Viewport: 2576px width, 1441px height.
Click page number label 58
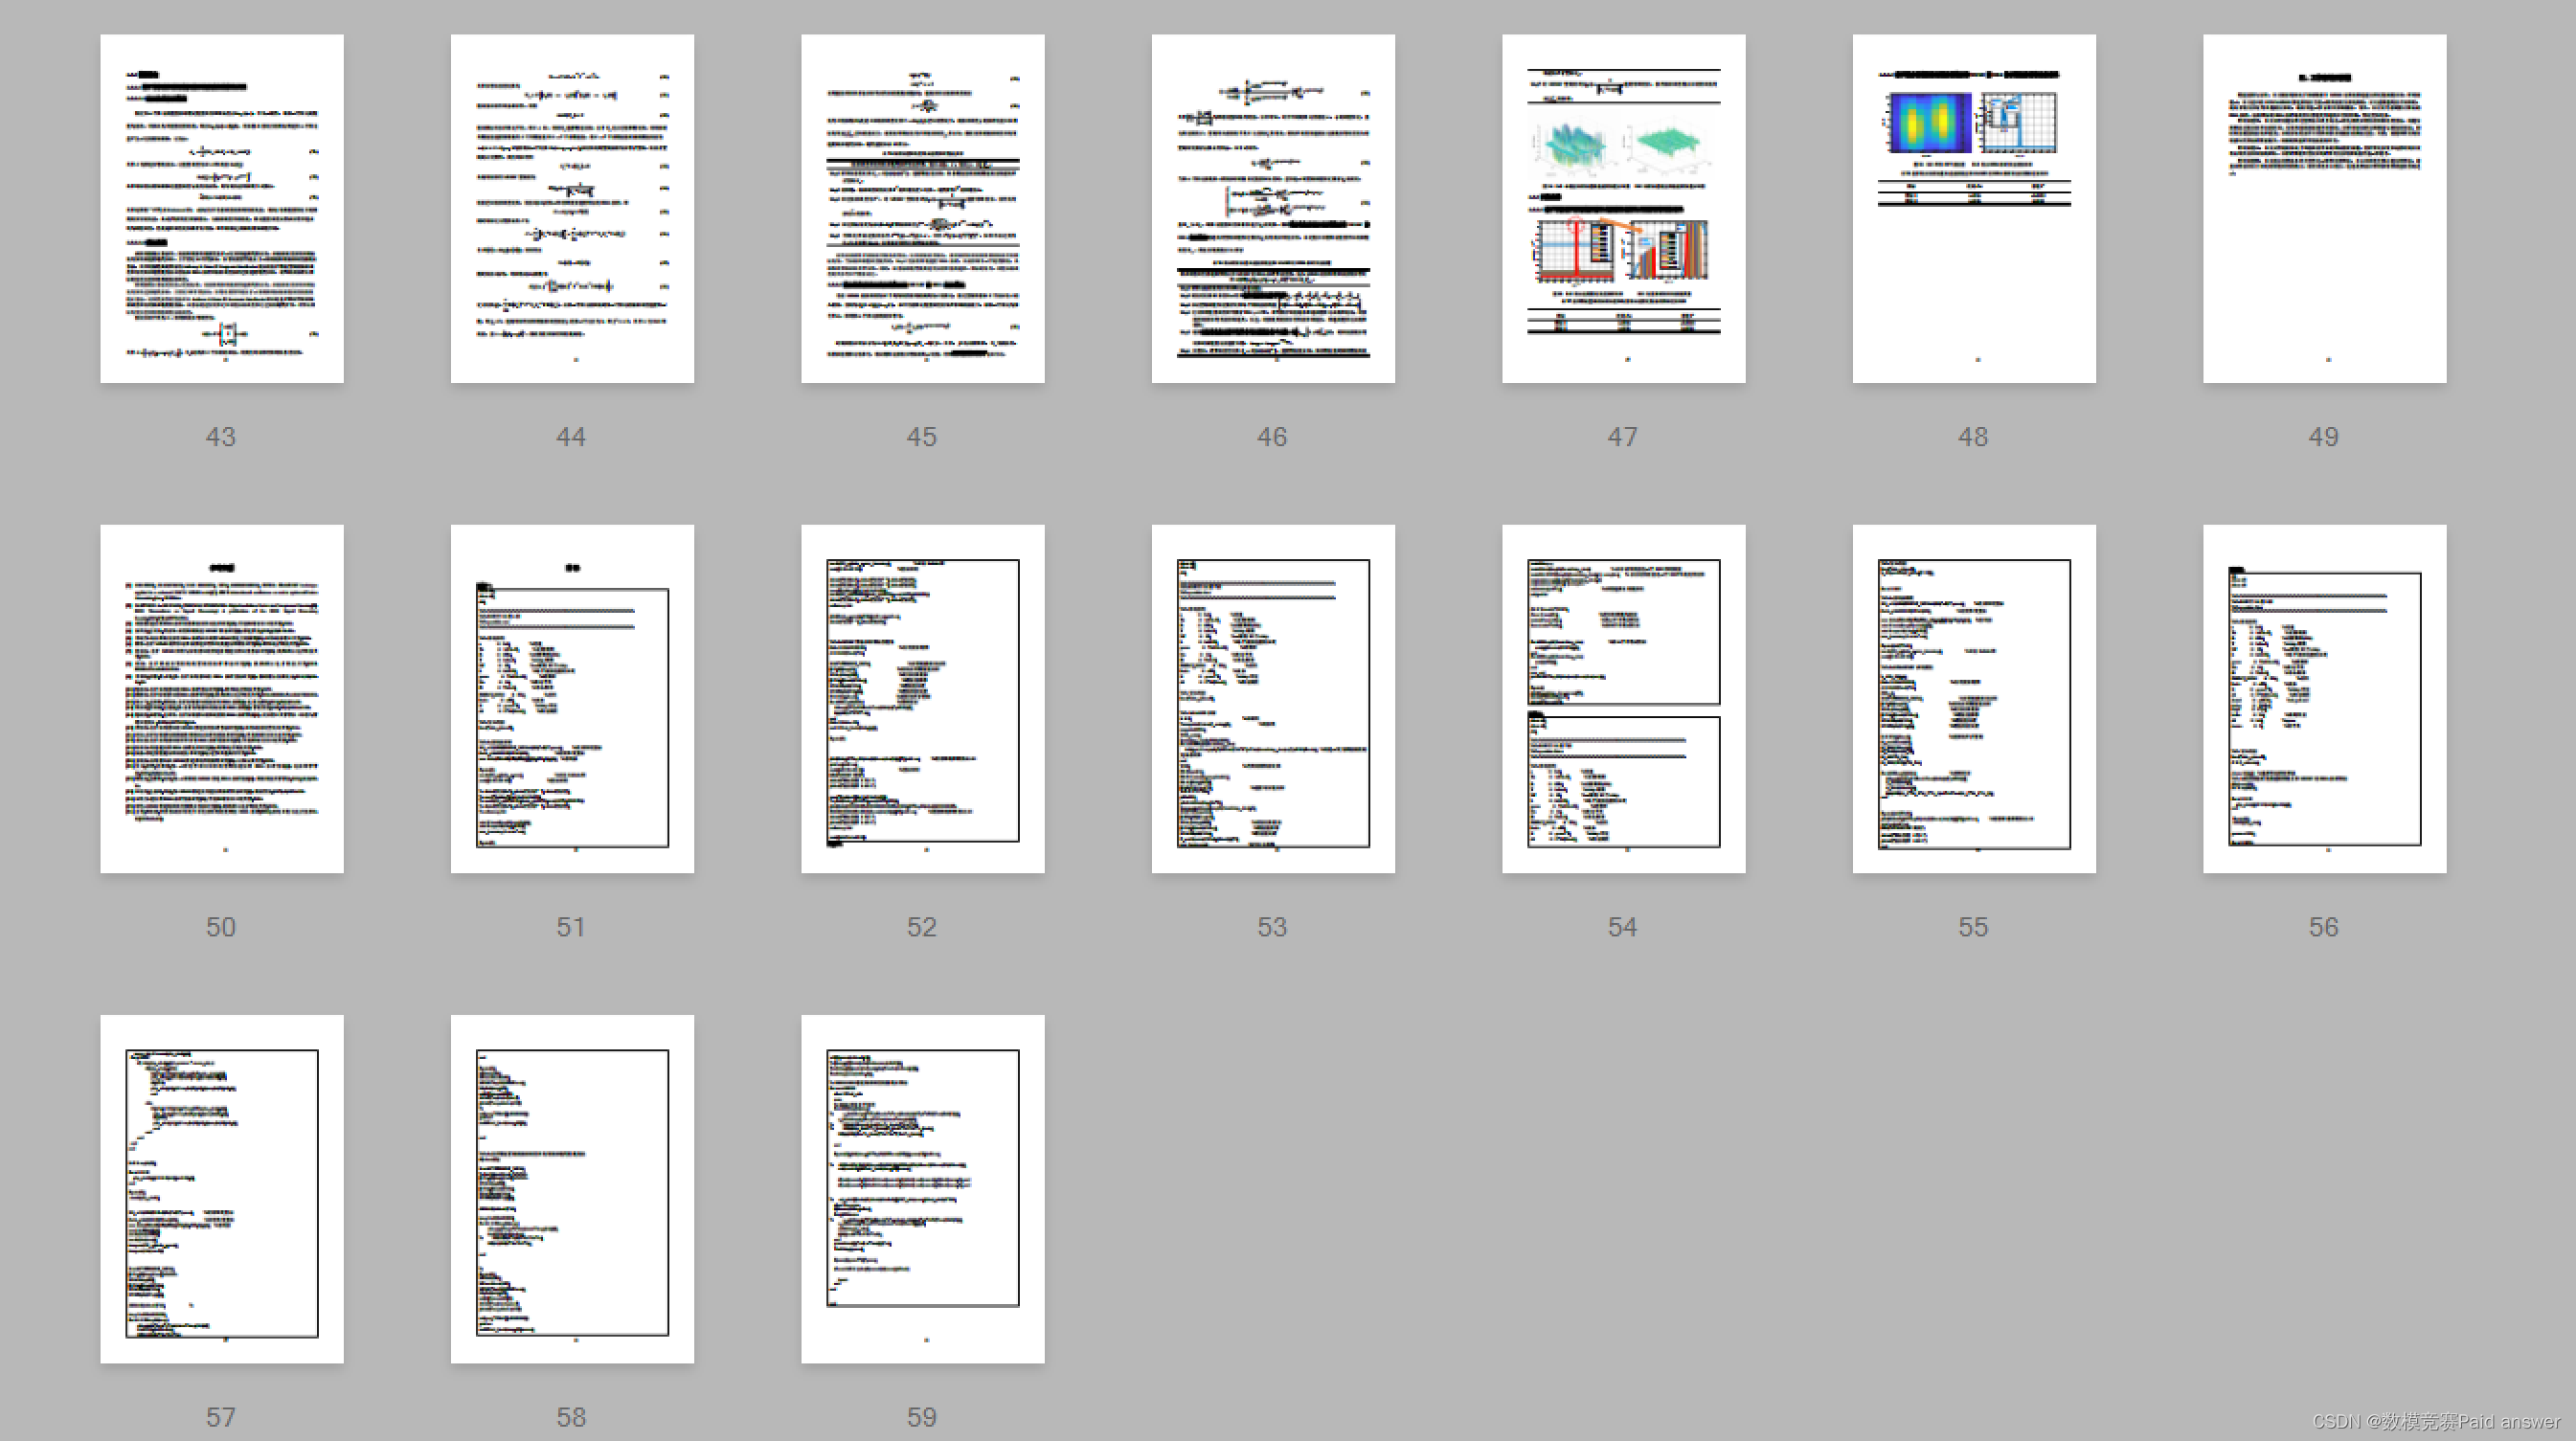[571, 1417]
